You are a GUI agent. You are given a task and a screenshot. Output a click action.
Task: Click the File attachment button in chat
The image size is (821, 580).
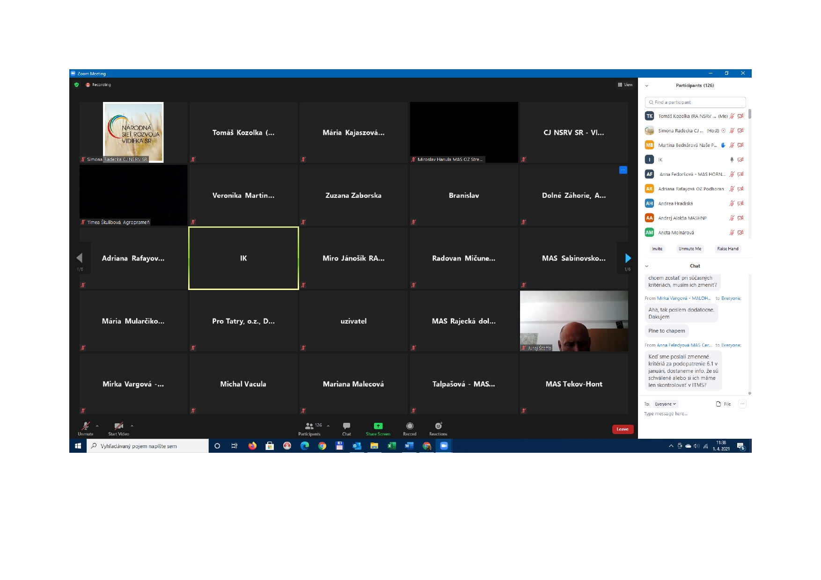coord(724,404)
